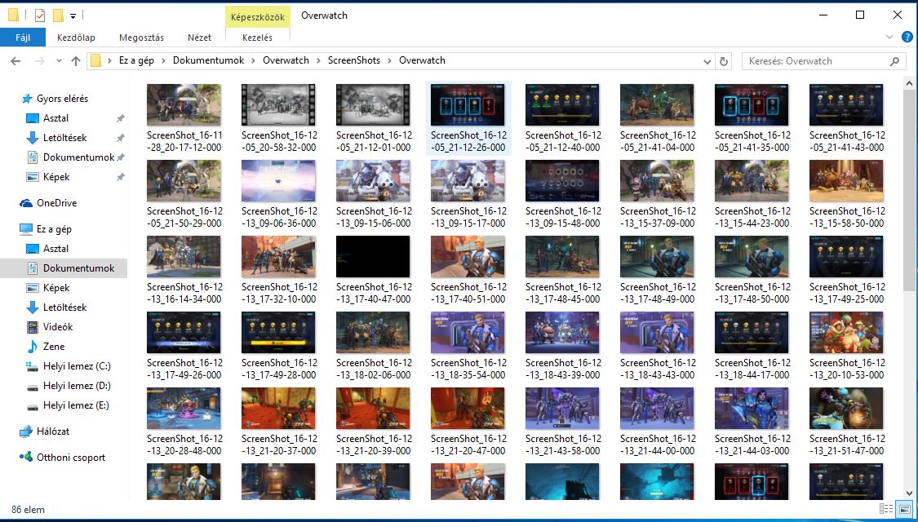Select Letöltések under Ez a gép

point(64,307)
